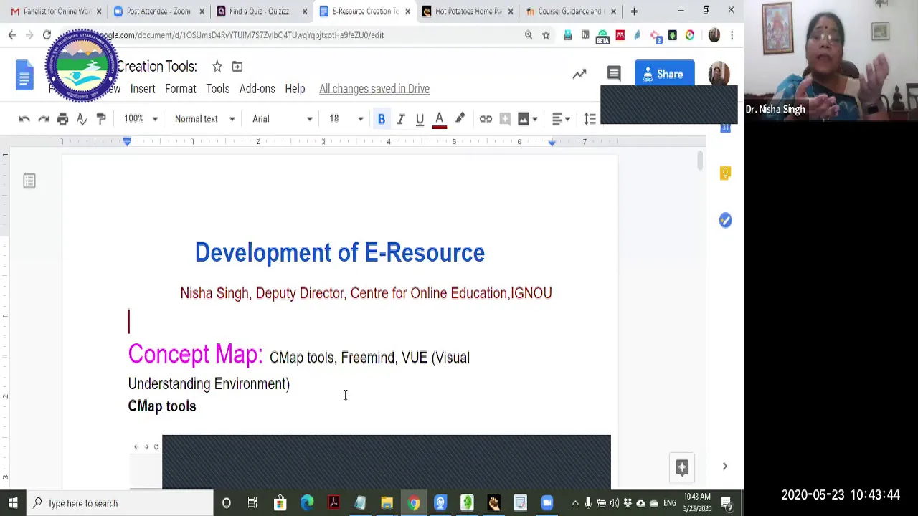Activate the paint format roller
918x516 pixels.
pos(101,119)
